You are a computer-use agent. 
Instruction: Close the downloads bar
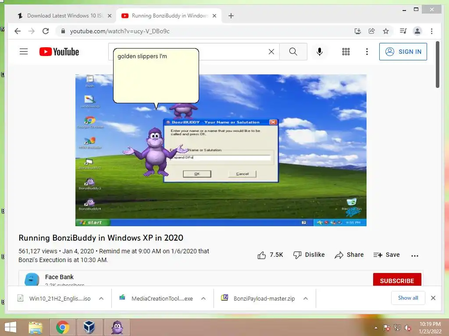click(x=433, y=298)
